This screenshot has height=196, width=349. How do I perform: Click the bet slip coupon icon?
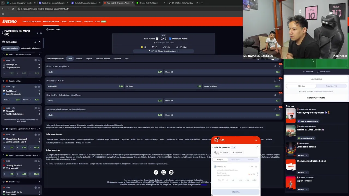pyautogui.click(x=216, y=140)
